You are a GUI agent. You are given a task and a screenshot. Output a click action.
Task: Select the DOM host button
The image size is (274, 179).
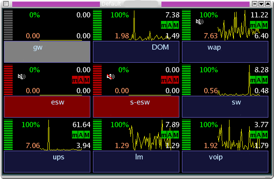tap(136, 52)
